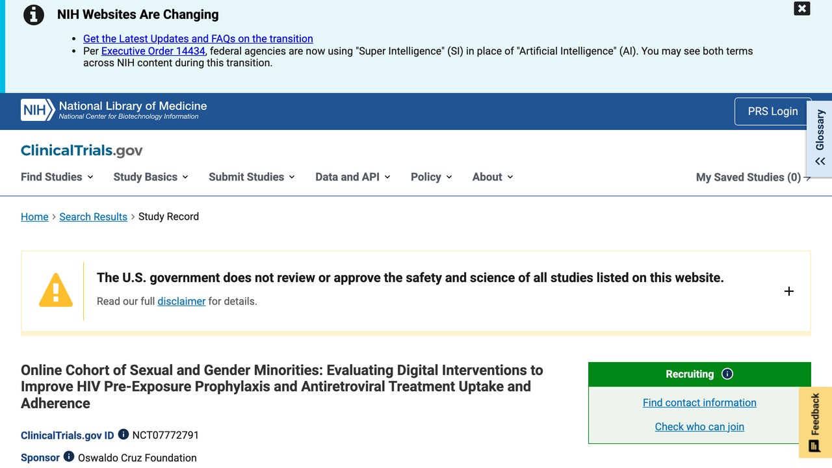
Task: Open the About menu
Action: click(x=493, y=177)
